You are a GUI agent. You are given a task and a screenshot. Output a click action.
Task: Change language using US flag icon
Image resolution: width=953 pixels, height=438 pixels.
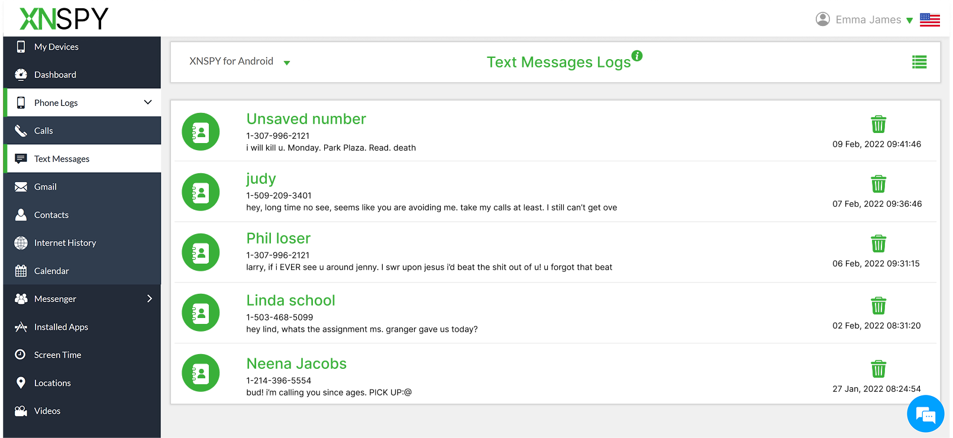tap(929, 20)
